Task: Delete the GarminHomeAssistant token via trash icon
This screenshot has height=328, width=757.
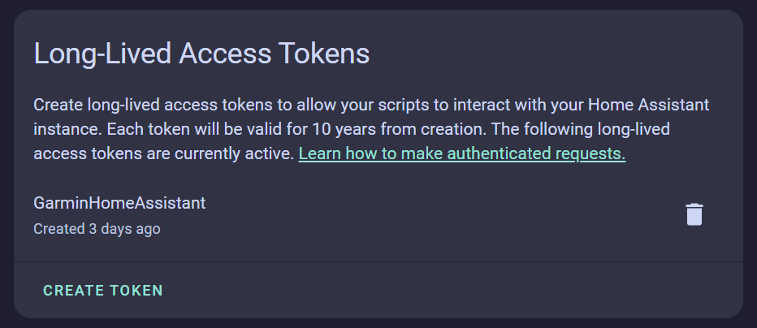Action: (x=694, y=214)
